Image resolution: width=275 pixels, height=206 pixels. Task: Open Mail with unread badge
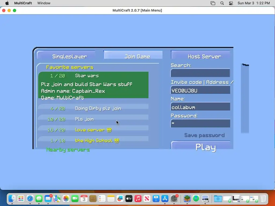pos(48,198)
